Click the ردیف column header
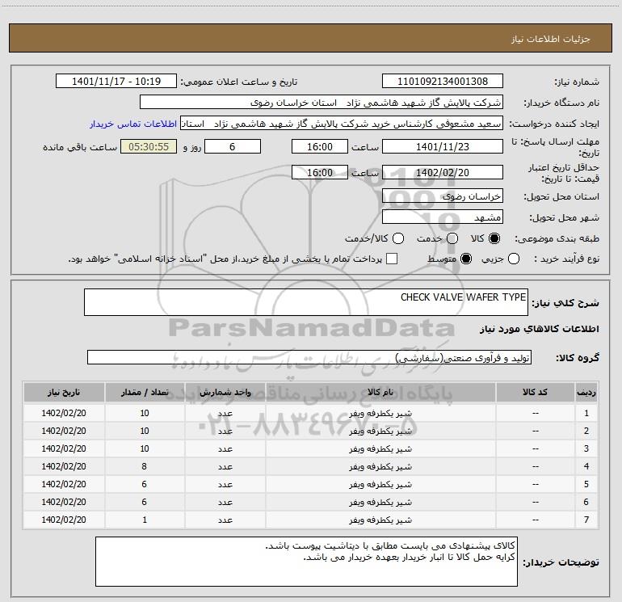This screenshot has width=622, height=602. (x=586, y=392)
